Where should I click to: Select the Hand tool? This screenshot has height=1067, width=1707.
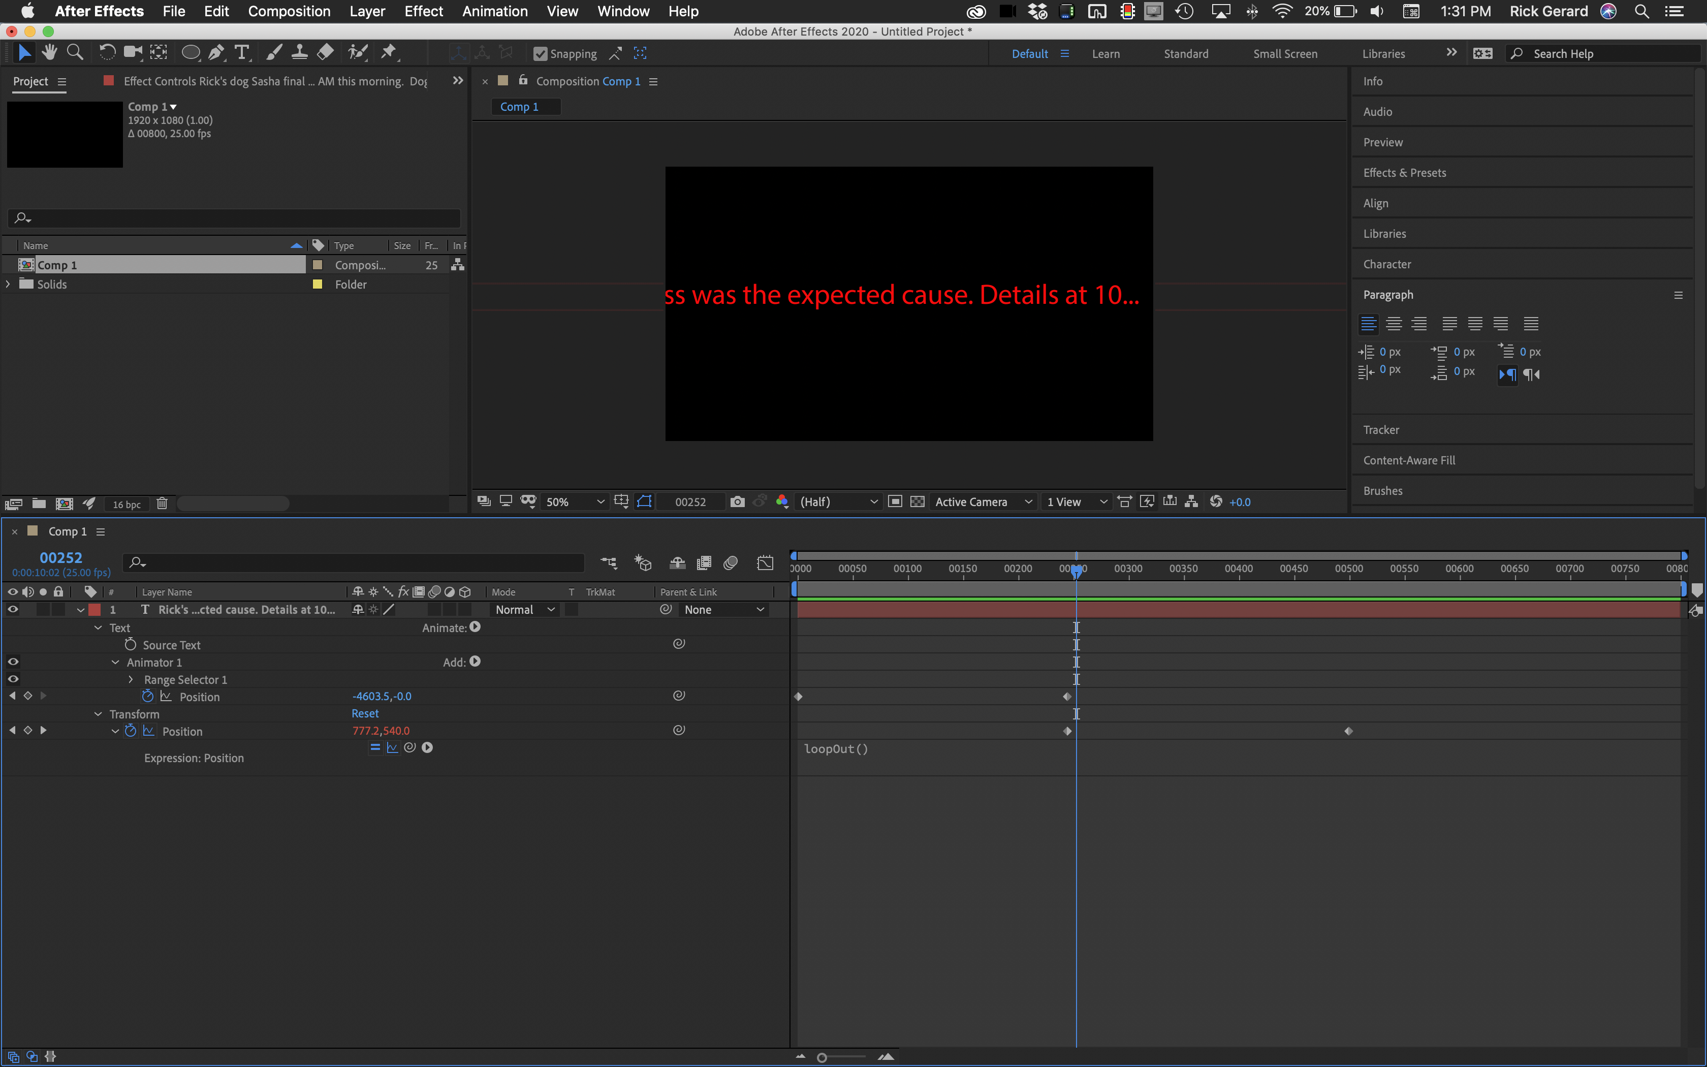(49, 52)
